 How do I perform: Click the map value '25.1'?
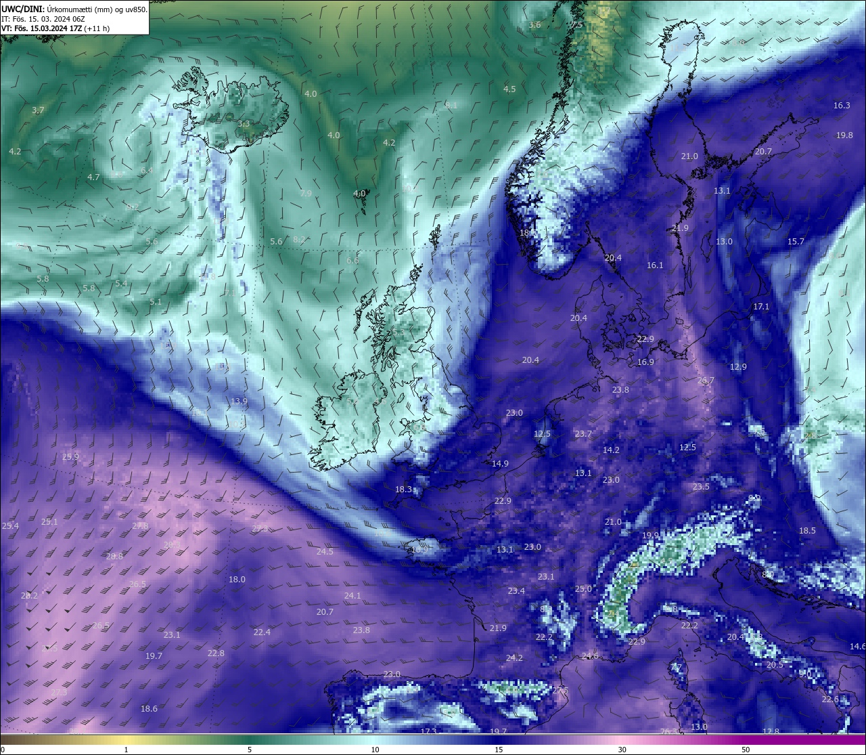pos(49,522)
